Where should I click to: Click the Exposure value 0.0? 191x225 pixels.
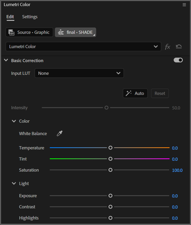point(175,196)
